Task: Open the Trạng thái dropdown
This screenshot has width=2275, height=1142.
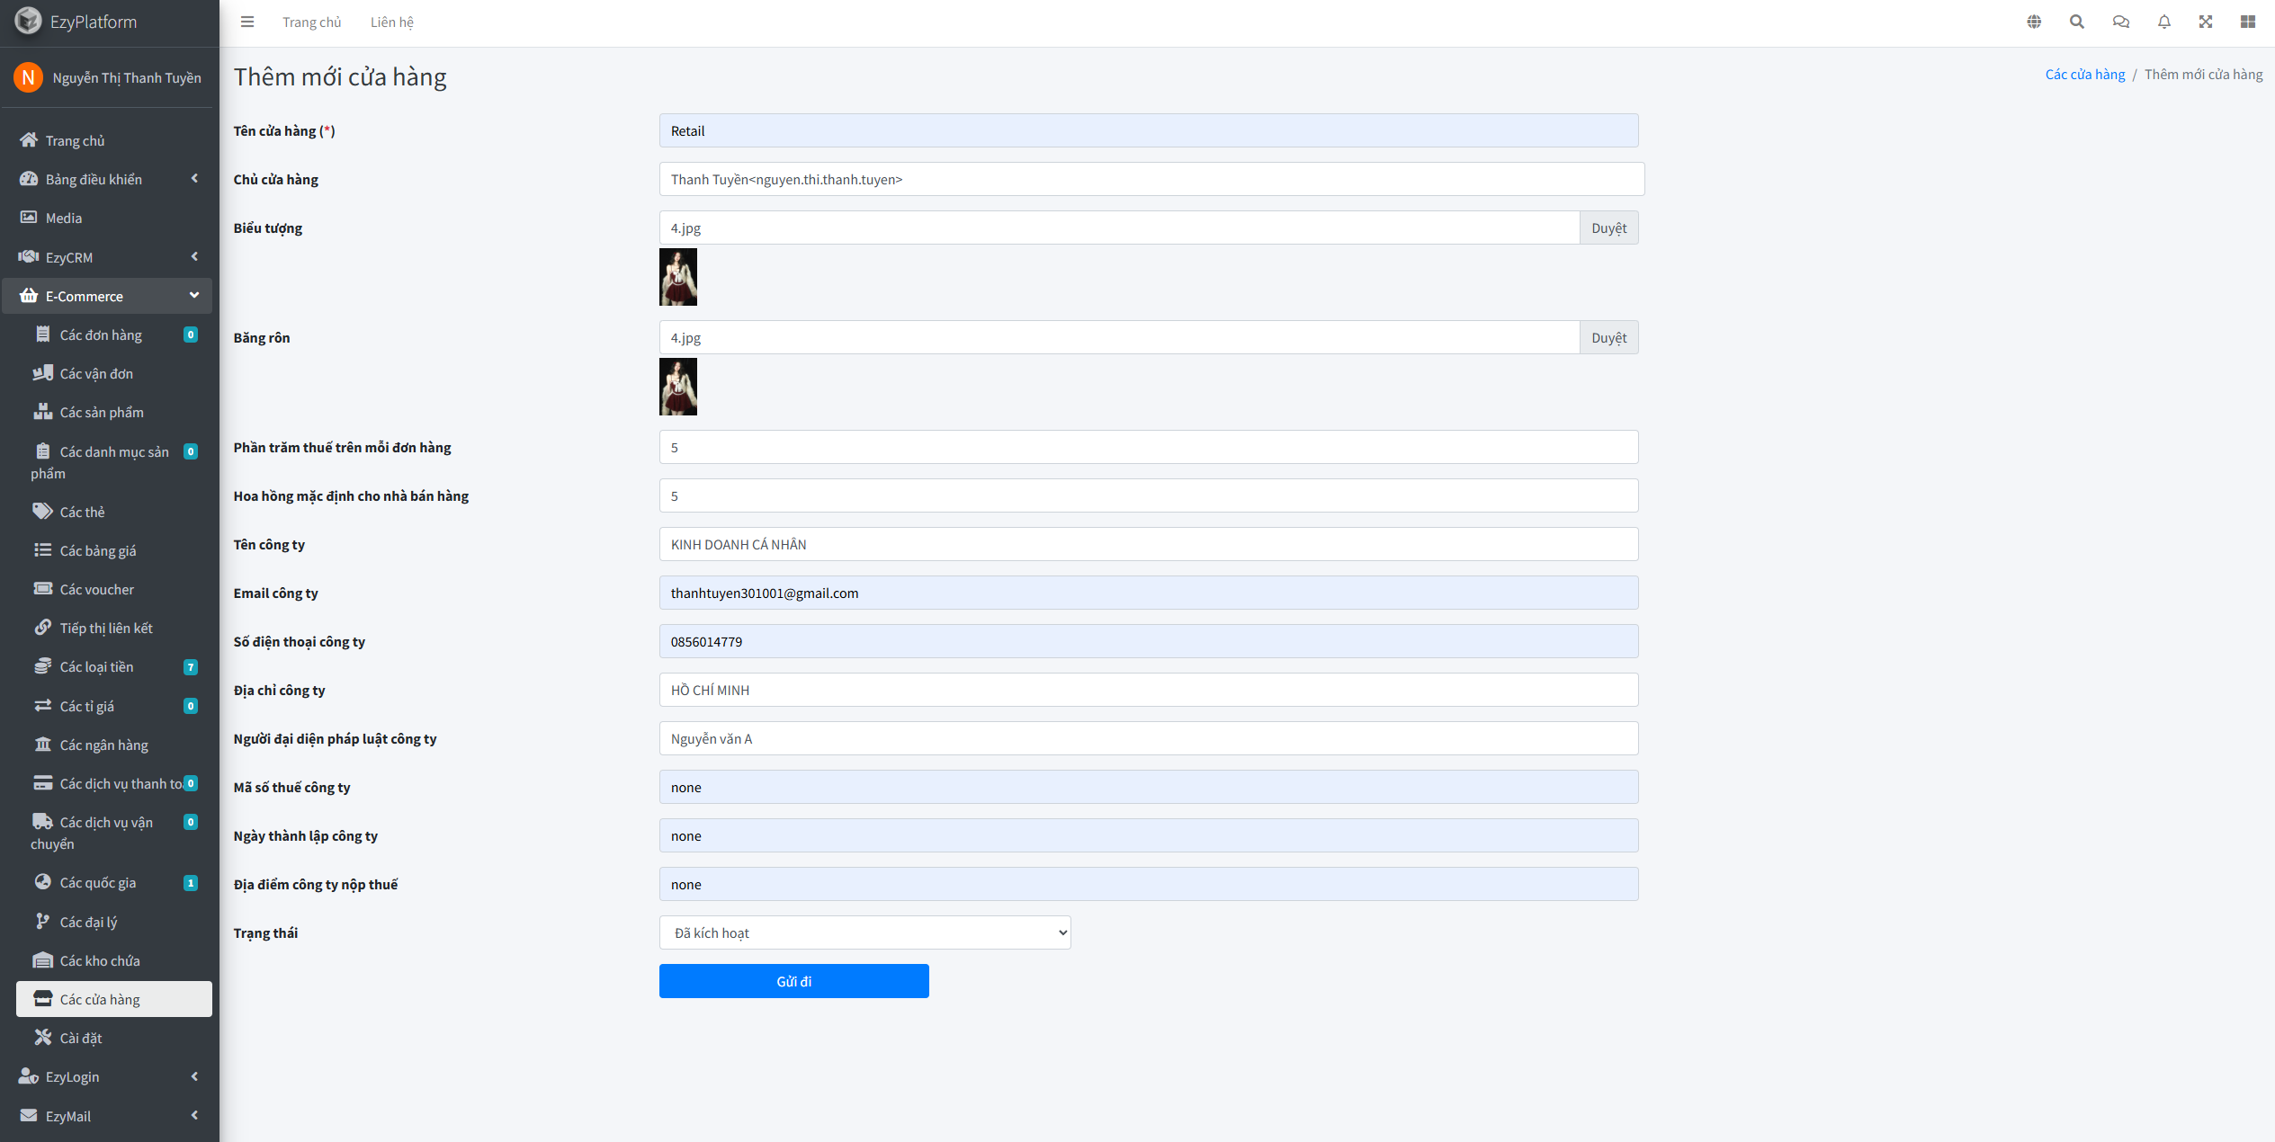Action: pos(864,932)
